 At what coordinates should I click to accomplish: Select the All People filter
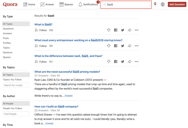pos(16,103)
